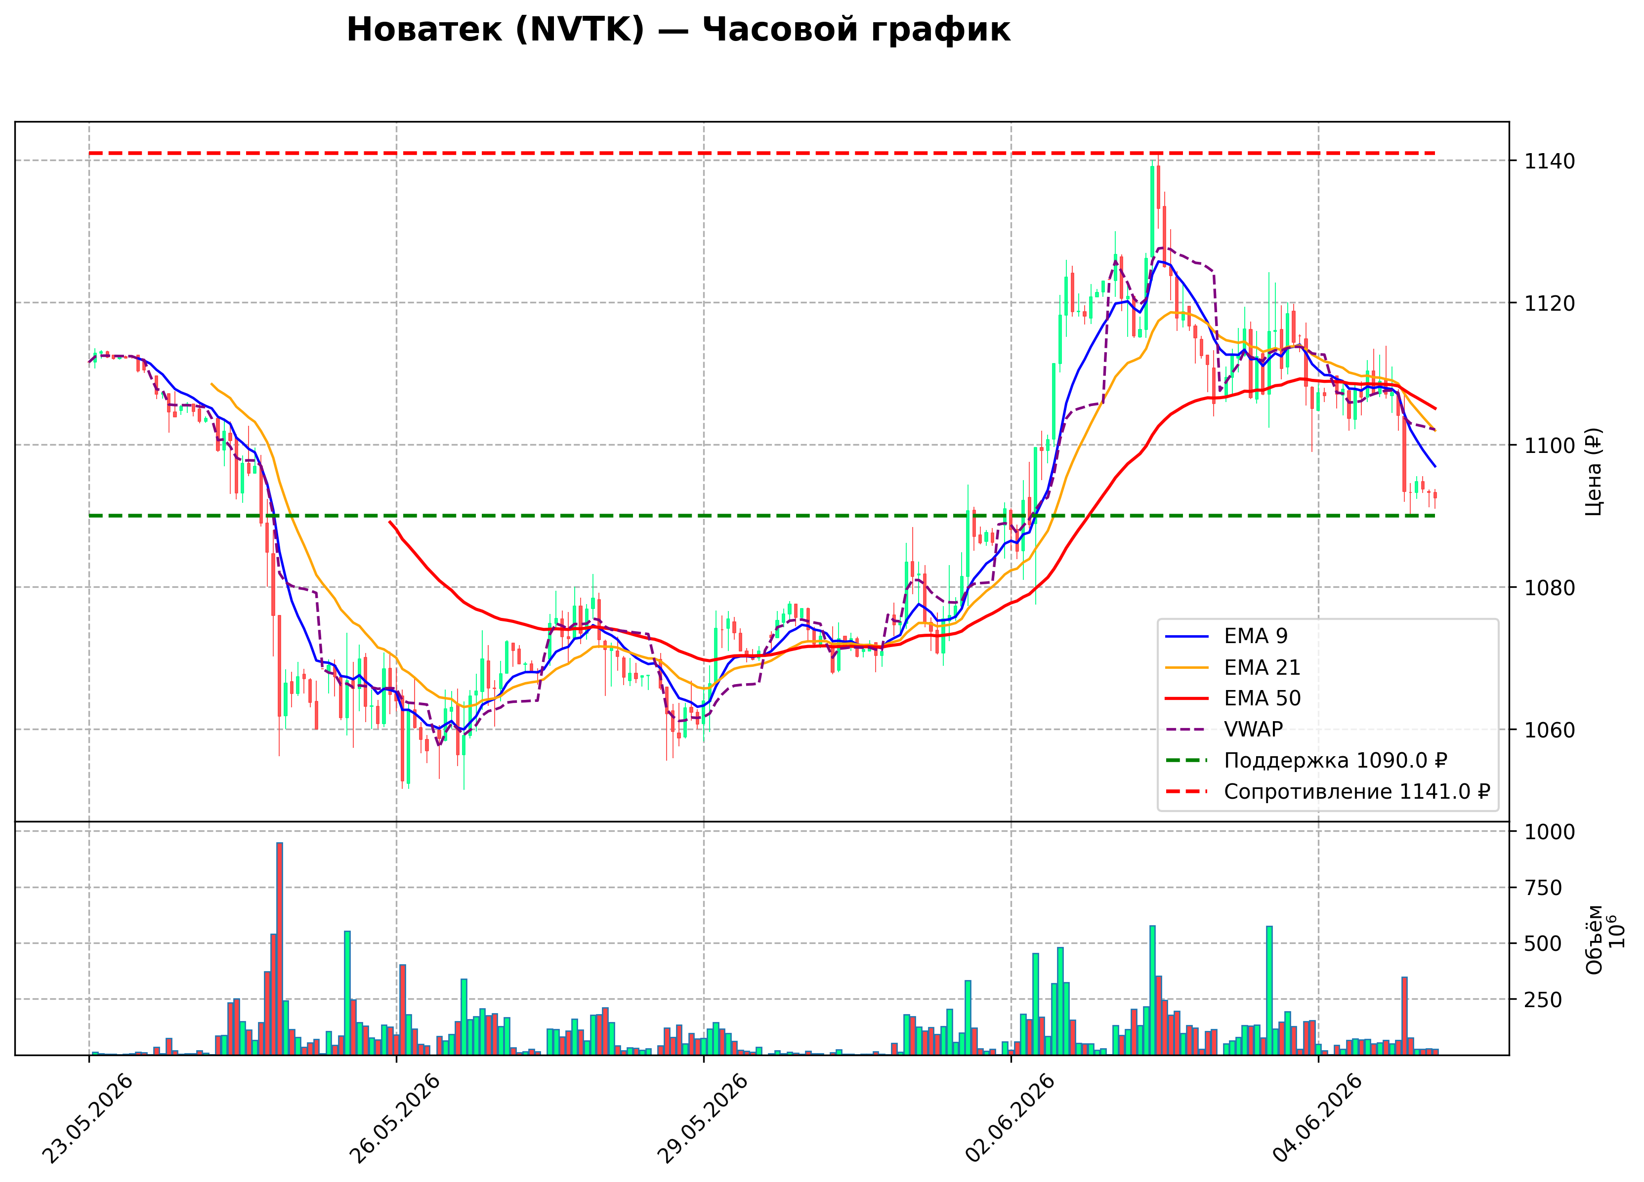This screenshot has height=1182, width=1644.
Task: Select the "VWAP" legend label
Action: coord(1253,730)
